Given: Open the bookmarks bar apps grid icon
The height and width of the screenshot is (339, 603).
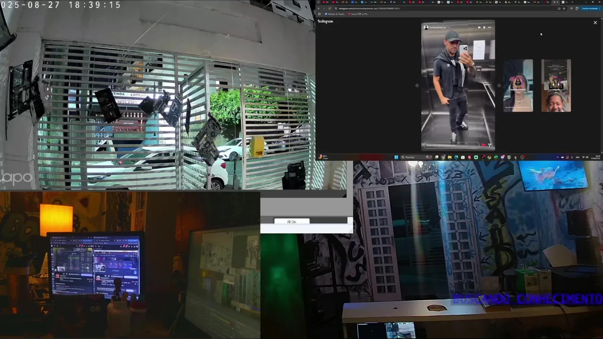Looking at the screenshot, I should pyautogui.click(x=319, y=14).
